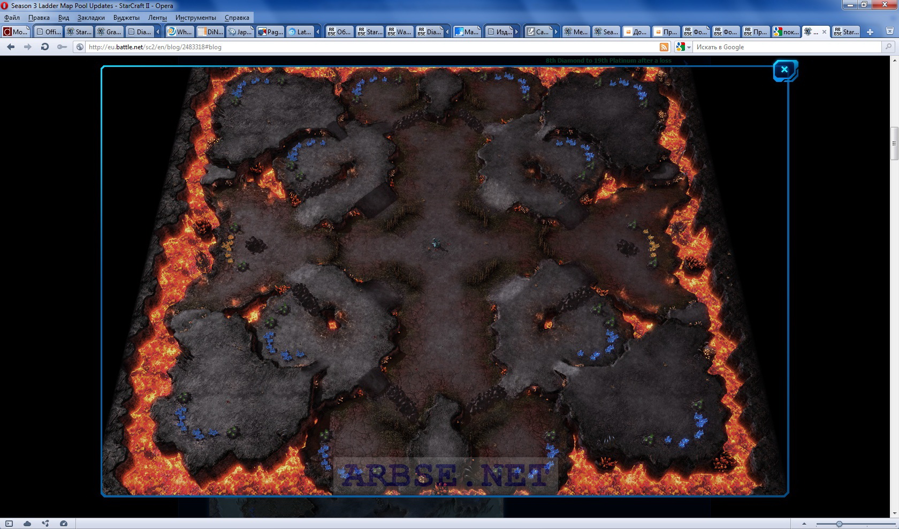
Task: Open the Справка menu
Action: click(237, 18)
